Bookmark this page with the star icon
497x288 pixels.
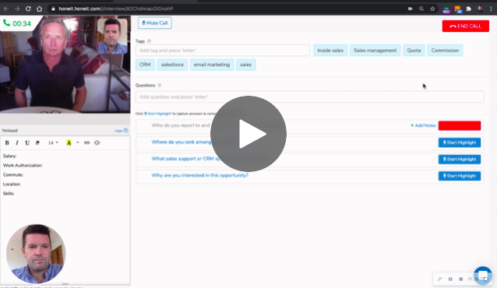pos(432,9)
